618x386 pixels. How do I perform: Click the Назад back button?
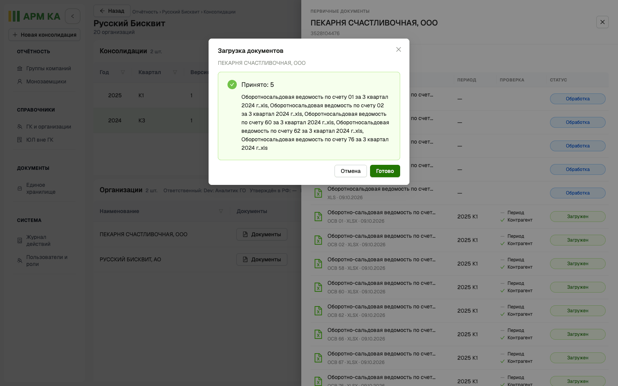click(112, 11)
